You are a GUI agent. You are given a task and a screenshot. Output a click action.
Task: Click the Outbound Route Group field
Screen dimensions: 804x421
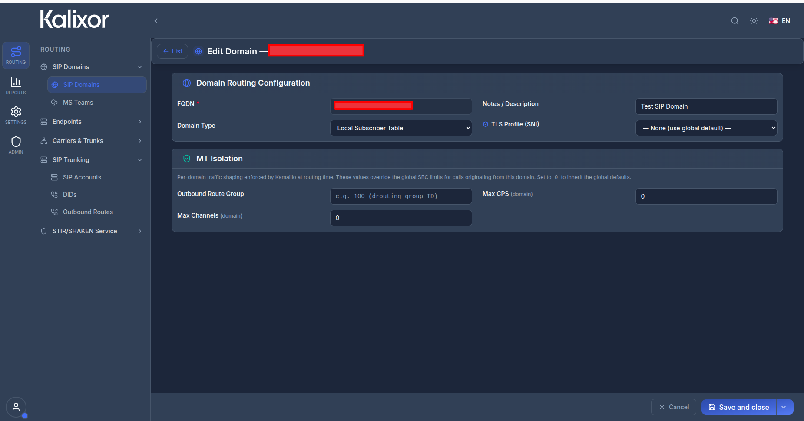[x=401, y=196]
